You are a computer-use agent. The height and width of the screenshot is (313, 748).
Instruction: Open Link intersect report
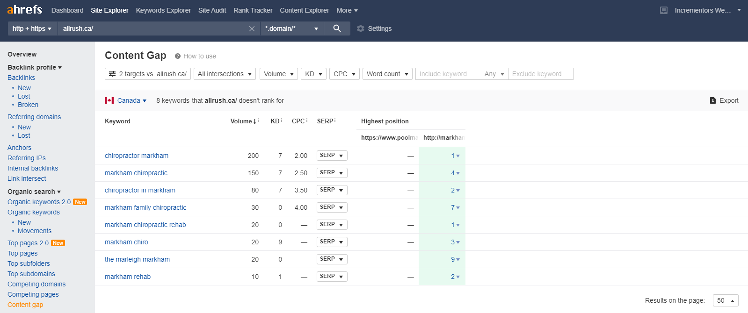coord(27,178)
